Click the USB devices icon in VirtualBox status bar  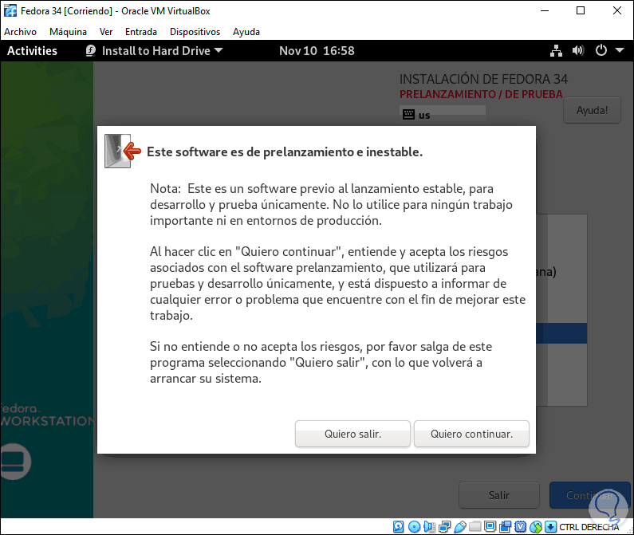(459, 526)
